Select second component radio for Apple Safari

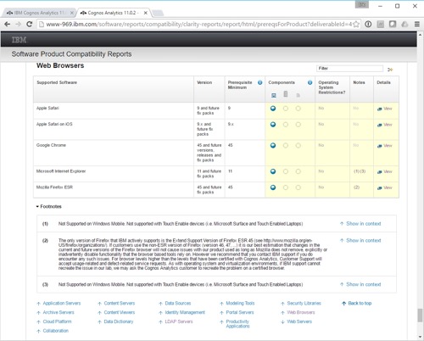tap(286, 109)
